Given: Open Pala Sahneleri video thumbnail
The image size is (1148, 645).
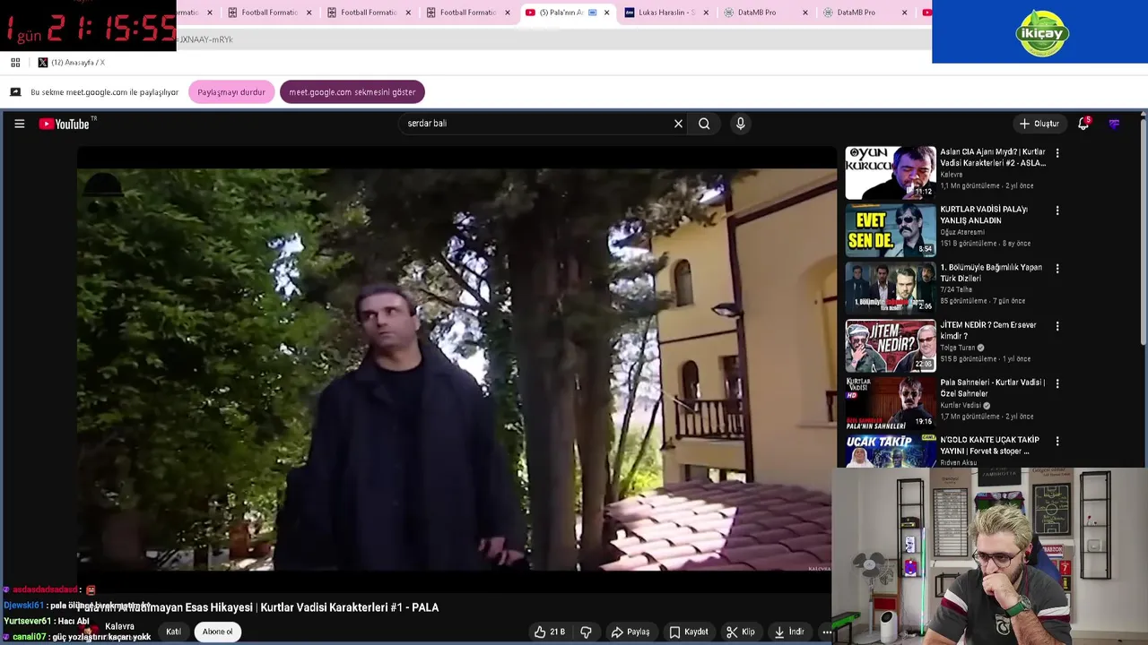Looking at the screenshot, I should pyautogui.click(x=890, y=402).
